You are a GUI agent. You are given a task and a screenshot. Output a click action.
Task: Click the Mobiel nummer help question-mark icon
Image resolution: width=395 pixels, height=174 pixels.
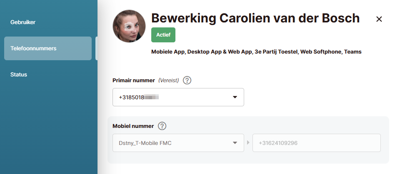162,126
